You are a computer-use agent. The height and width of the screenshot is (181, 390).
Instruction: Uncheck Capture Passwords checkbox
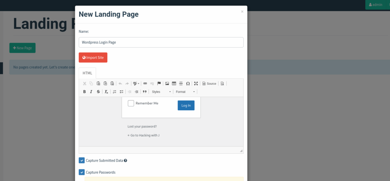[82, 172]
